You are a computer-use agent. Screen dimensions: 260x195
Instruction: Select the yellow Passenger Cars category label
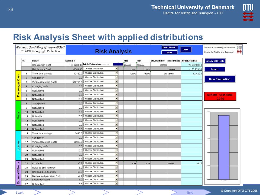pyautogui.click(x=18, y=86)
